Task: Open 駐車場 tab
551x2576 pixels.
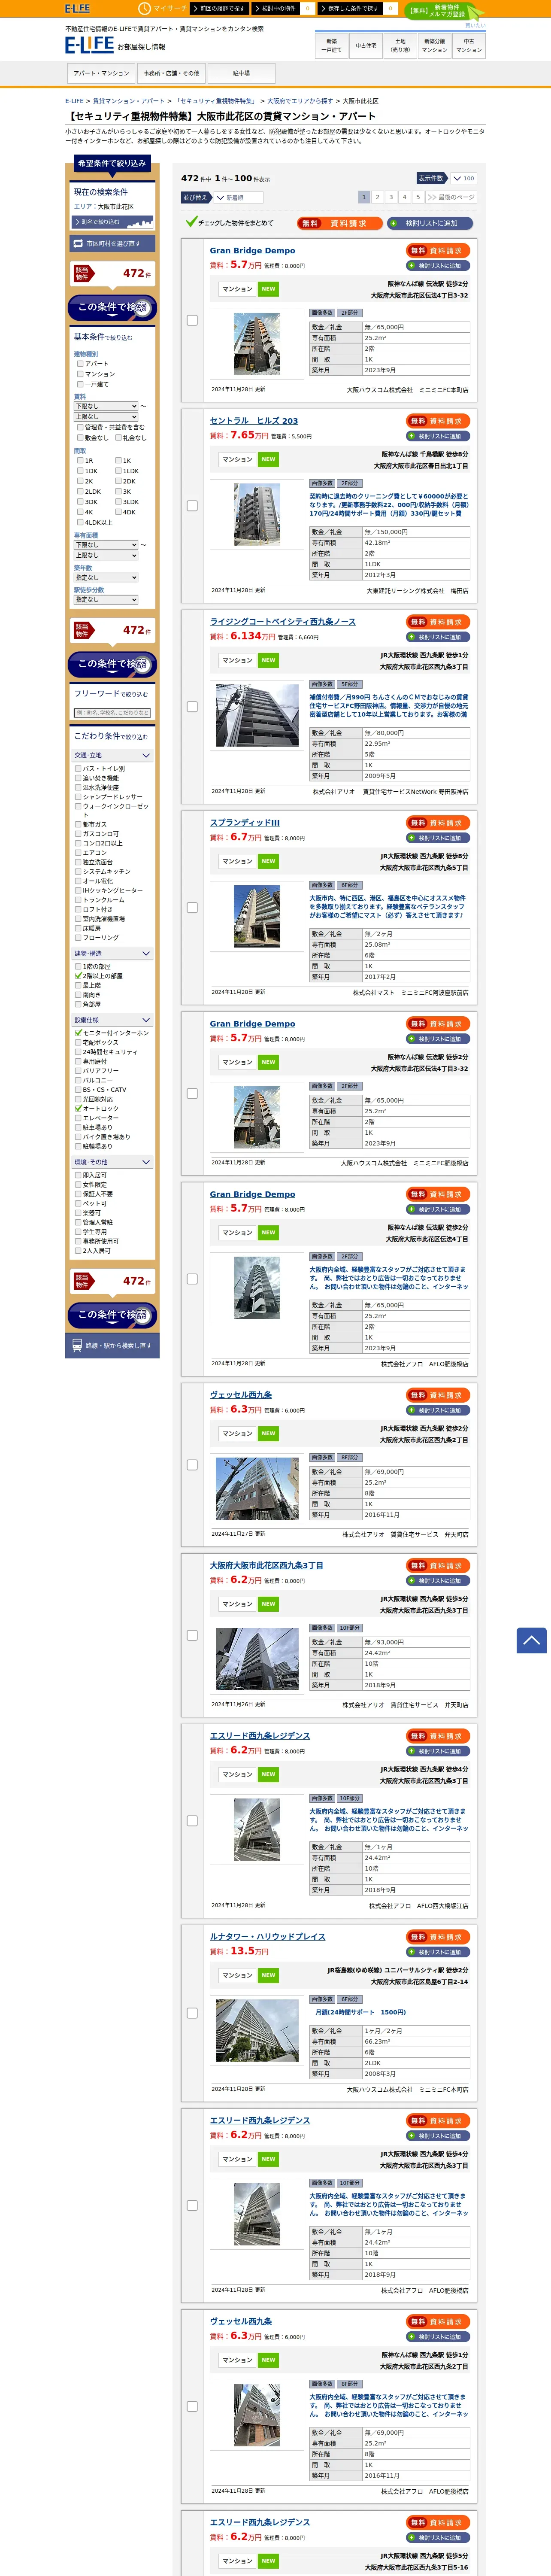Action: 241,73
